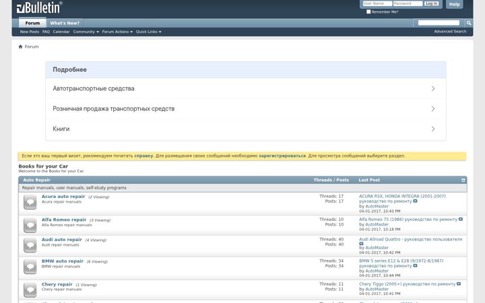
Task: Click the search magnifier button
Action: click(x=469, y=23)
